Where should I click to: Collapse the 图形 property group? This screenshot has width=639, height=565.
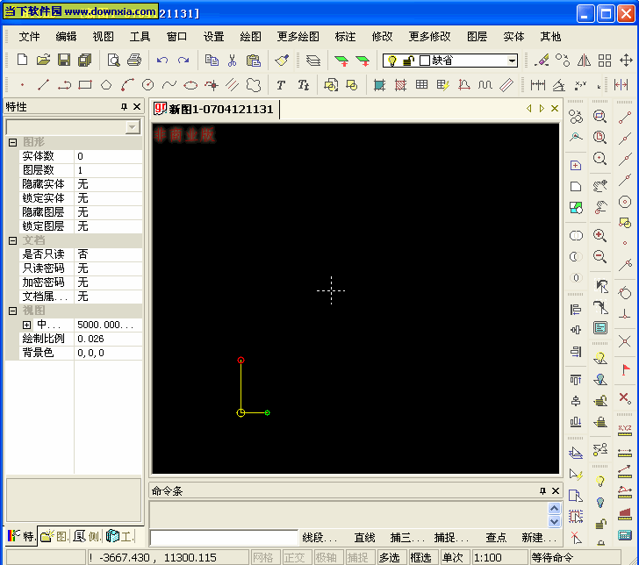(x=12, y=142)
